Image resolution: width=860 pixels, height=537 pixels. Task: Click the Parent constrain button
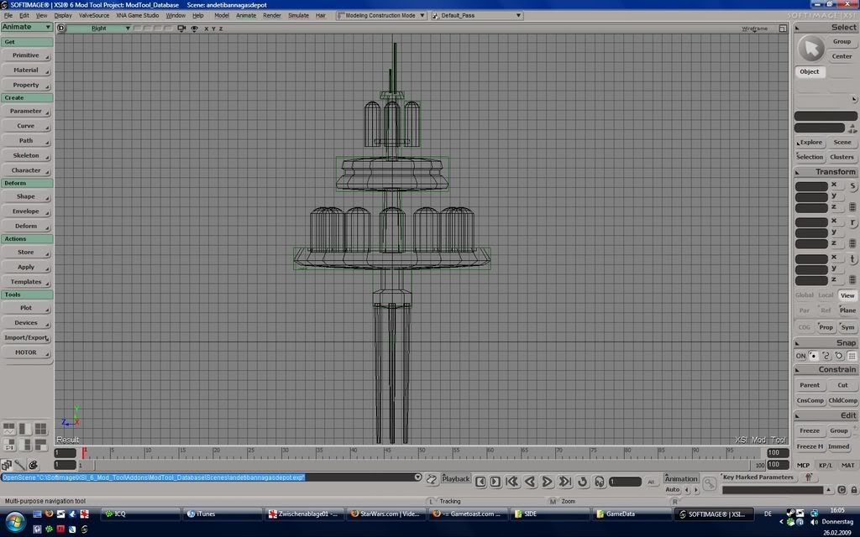click(x=810, y=385)
